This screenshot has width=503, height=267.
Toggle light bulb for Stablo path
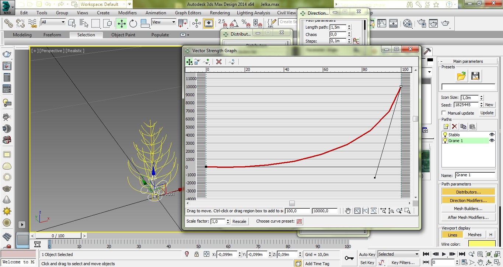[x=445, y=135]
